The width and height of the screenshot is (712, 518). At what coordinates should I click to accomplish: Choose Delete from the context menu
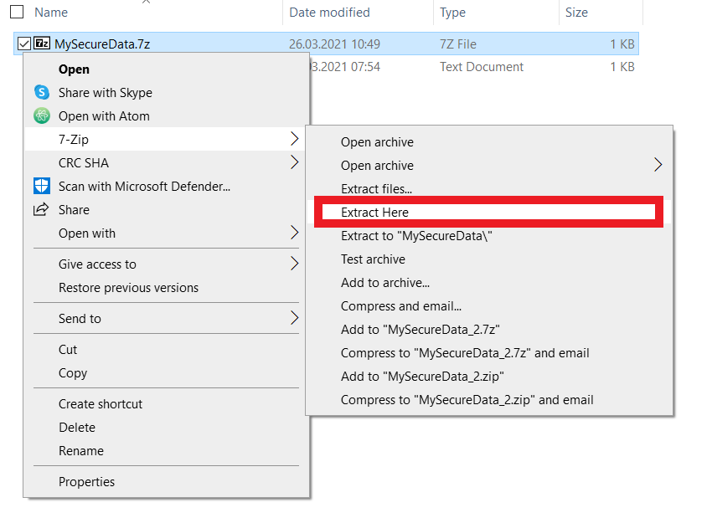click(166, 428)
